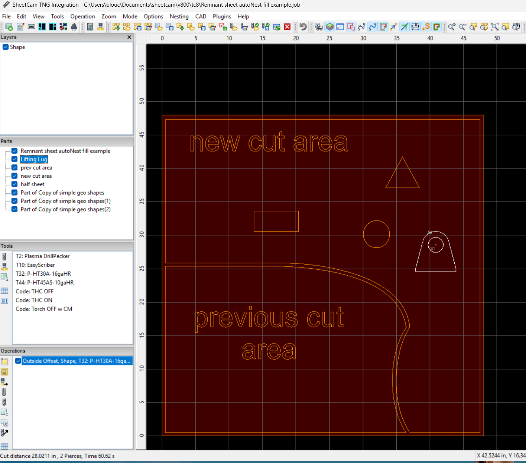The width and height of the screenshot is (526, 463).
Task: Click the stacked layers toolbar icon
Action: tap(329, 27)
